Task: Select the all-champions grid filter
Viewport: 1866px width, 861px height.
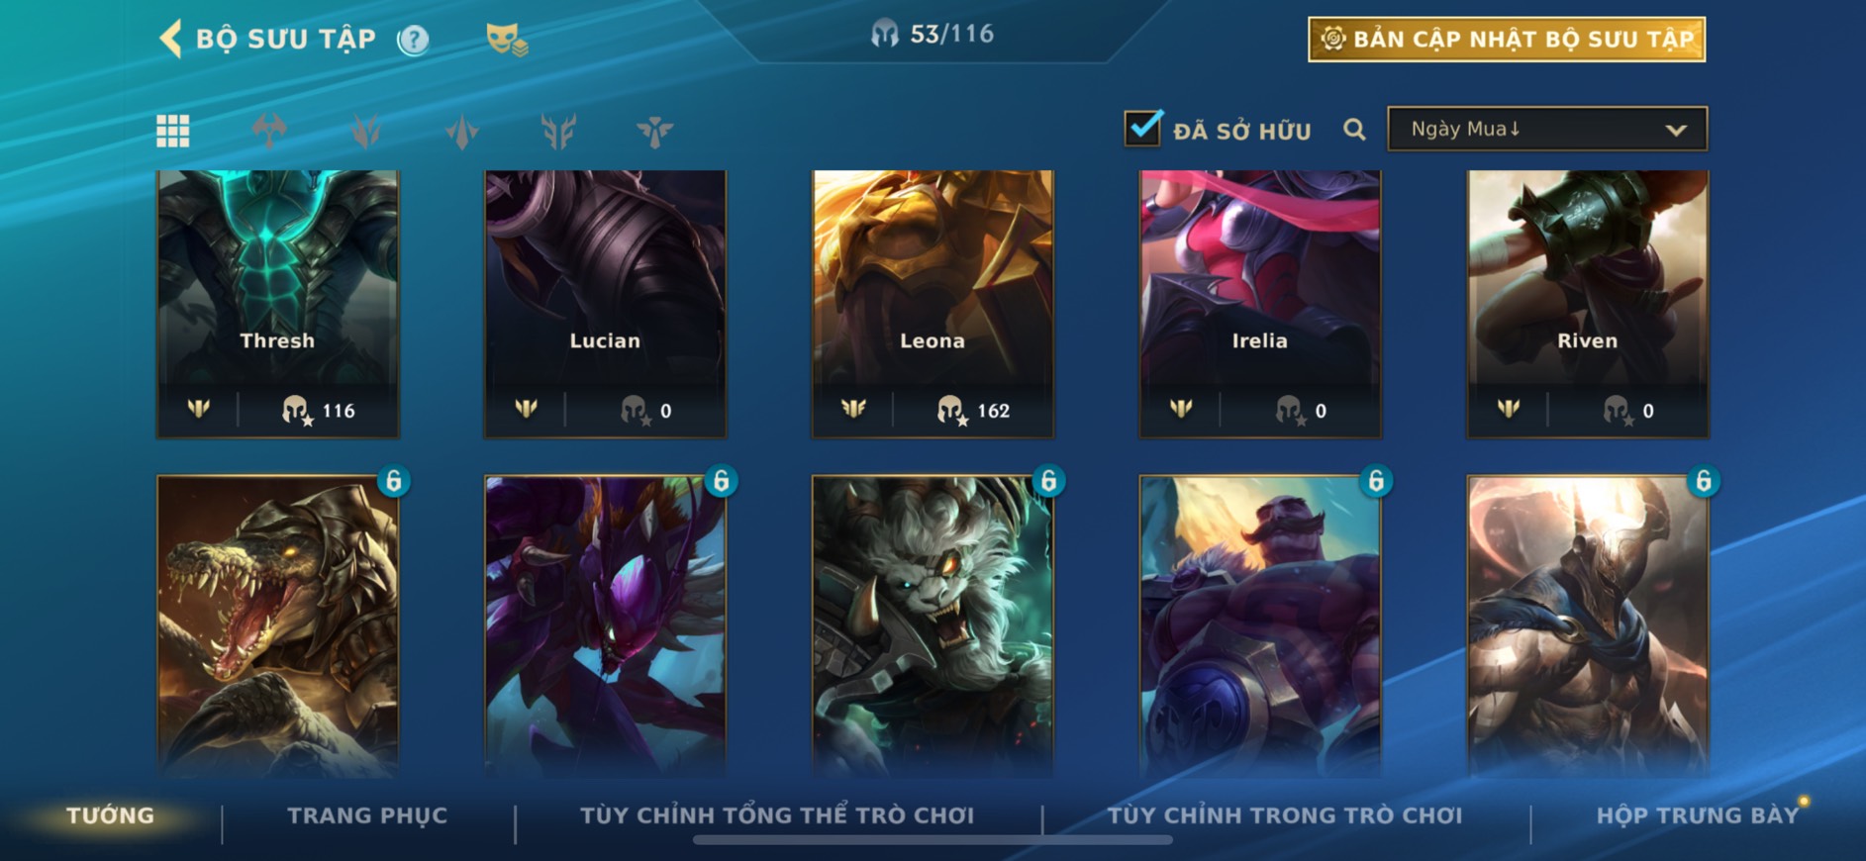Action: tap(173, 131)
